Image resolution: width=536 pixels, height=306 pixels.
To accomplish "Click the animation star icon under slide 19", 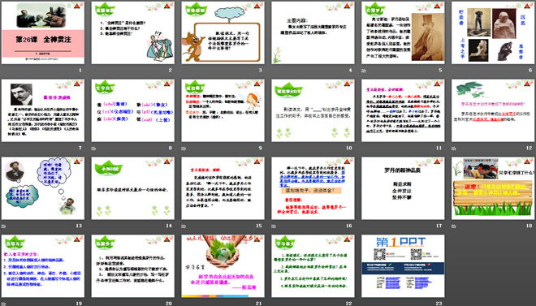I will [x=3, y=304].
